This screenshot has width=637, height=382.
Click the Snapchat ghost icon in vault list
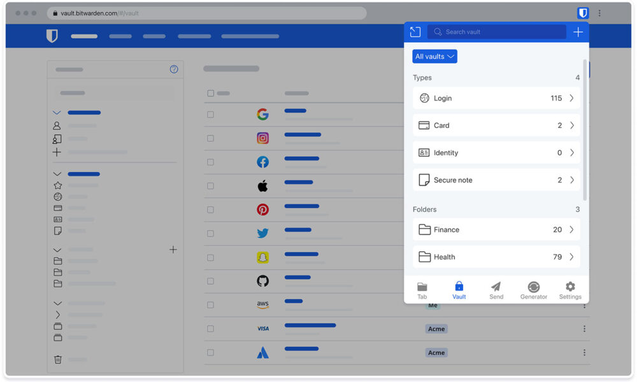tap(263, 257)
